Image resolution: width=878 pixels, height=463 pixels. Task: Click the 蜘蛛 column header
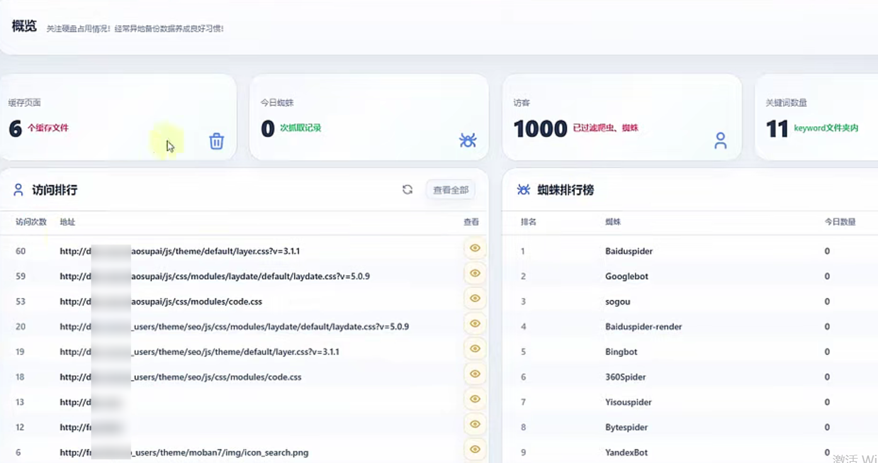click(x=613, y=222)
